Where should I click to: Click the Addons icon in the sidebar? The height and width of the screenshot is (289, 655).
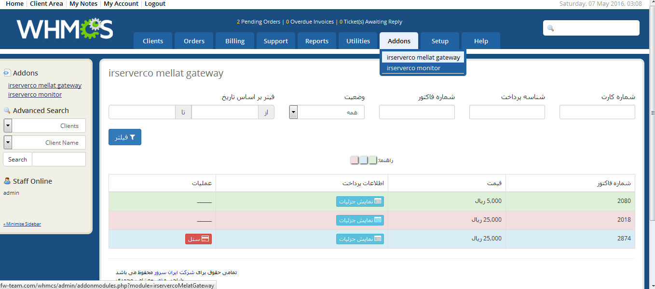7,73
